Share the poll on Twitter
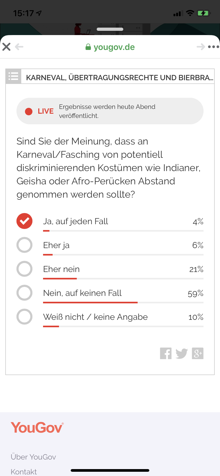This screenshot has height=476, width=220. pos(182,354)
